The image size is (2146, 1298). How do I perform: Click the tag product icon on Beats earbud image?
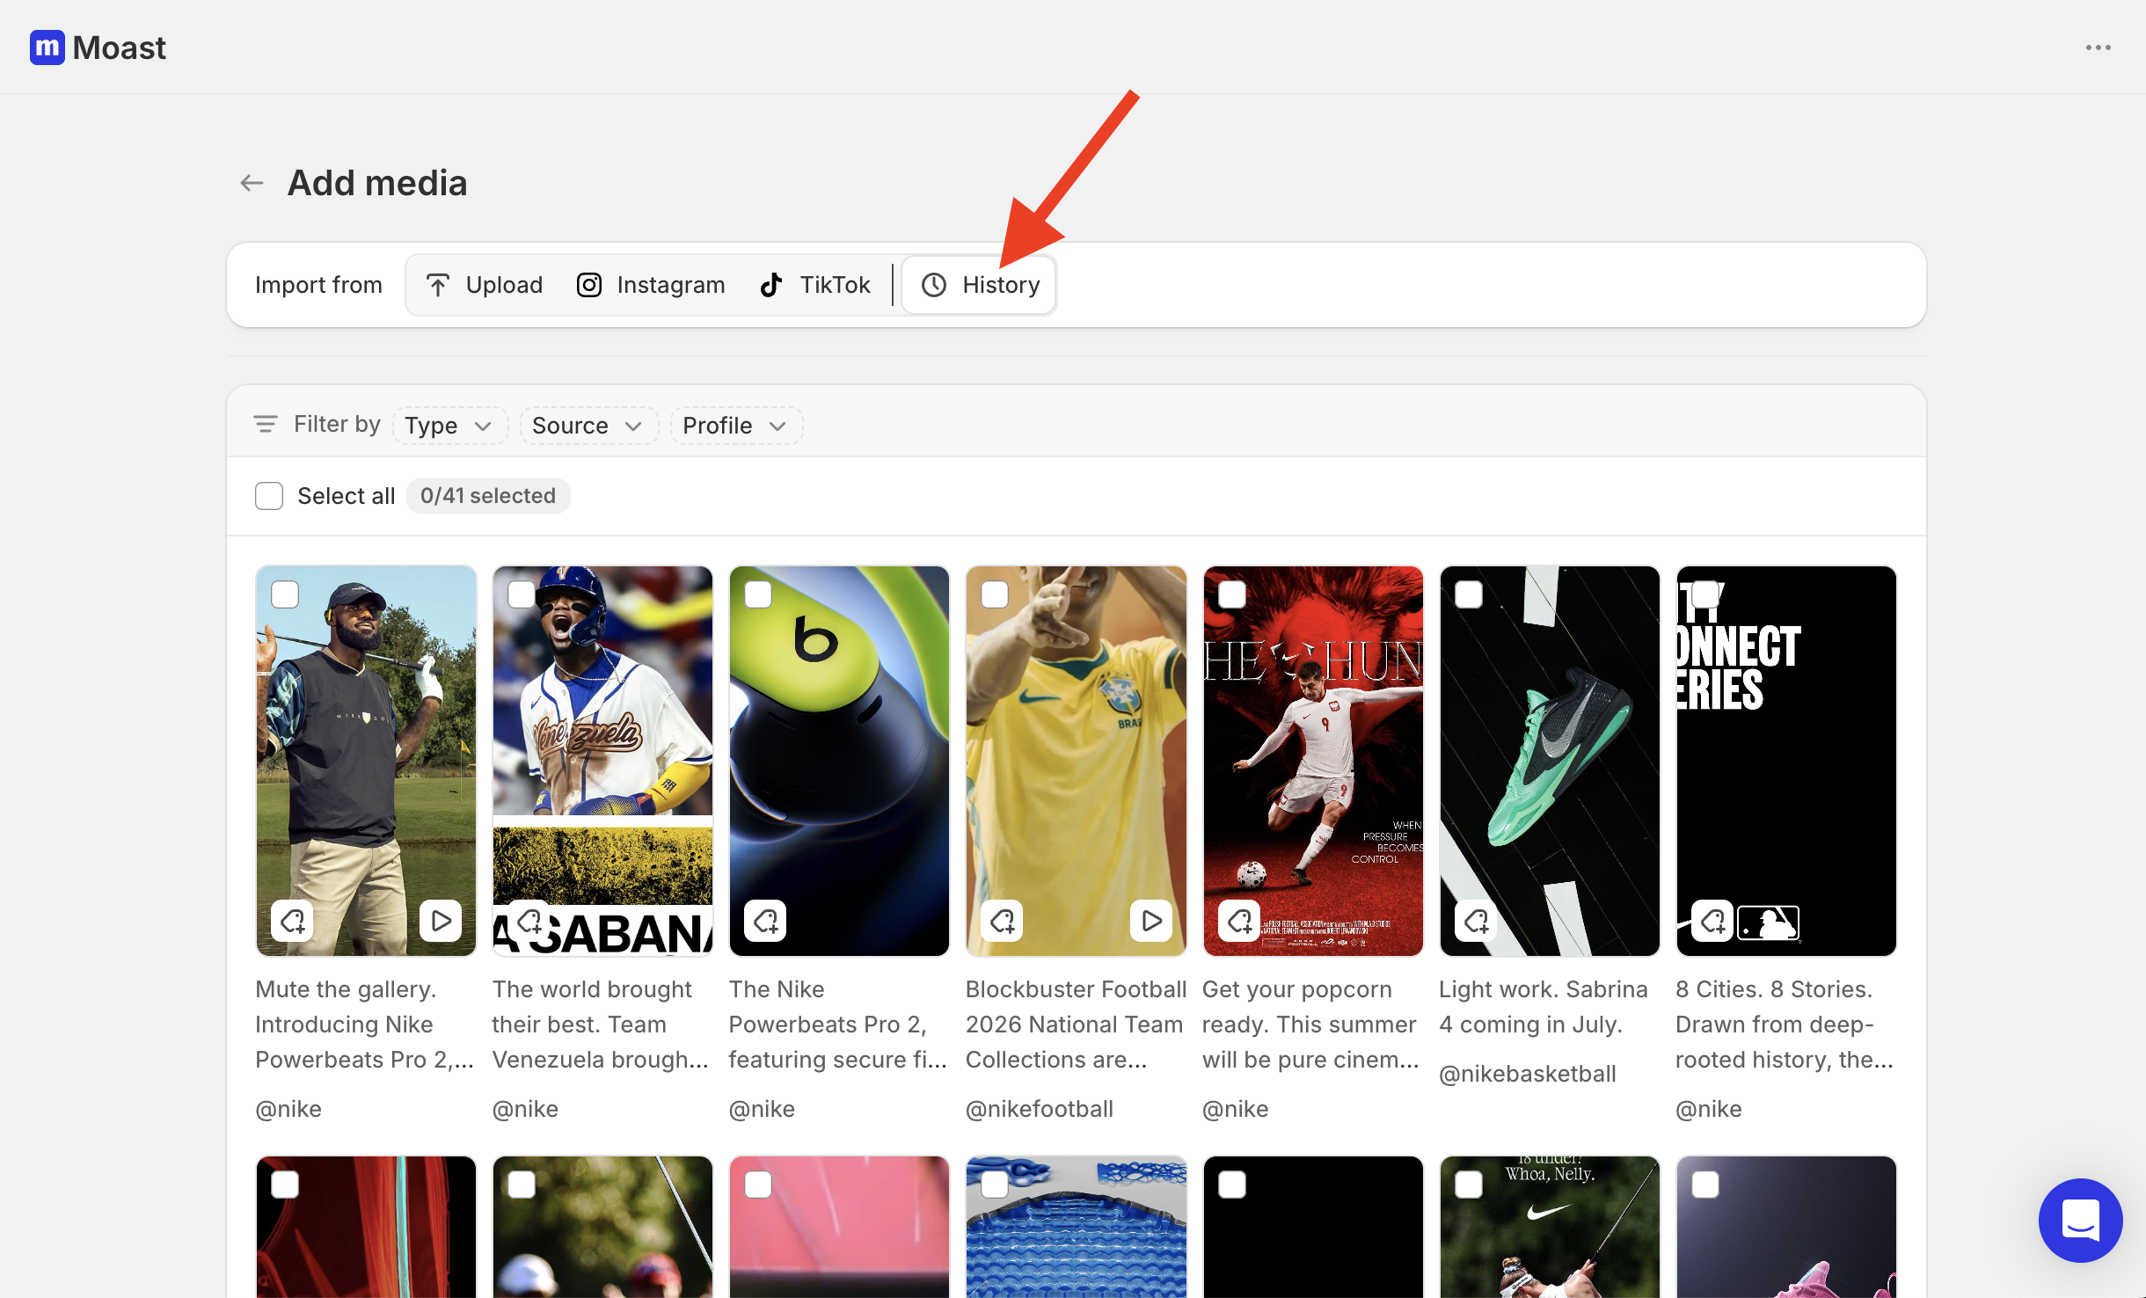point(765,921)
